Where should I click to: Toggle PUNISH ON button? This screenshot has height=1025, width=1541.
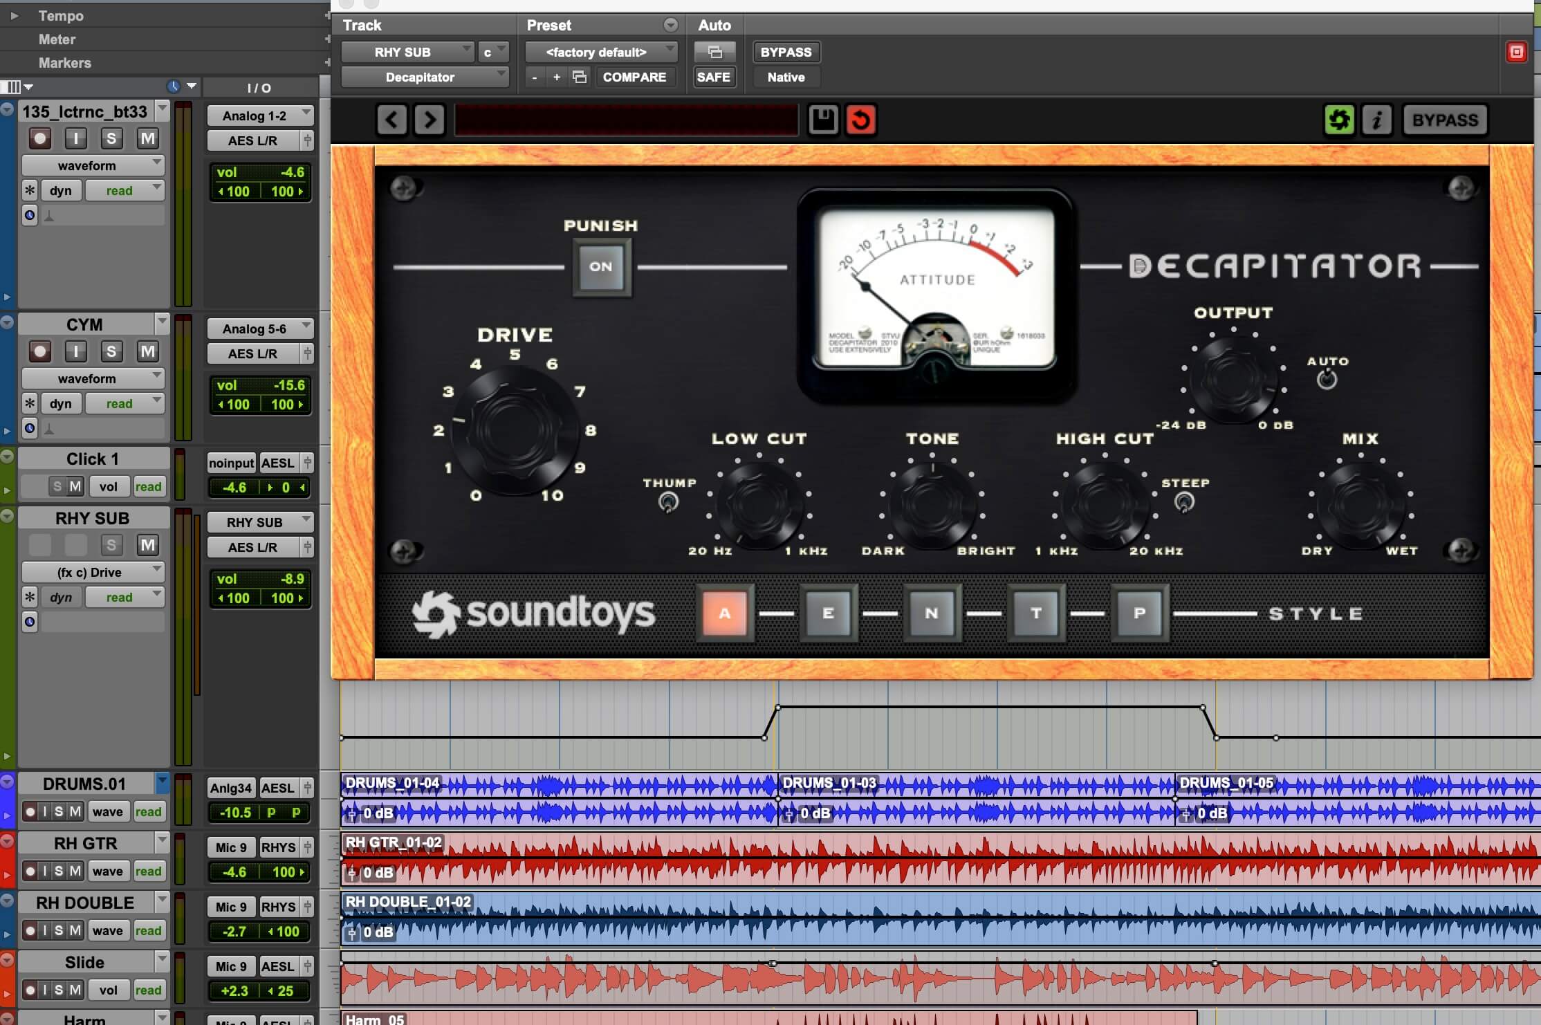601,266
